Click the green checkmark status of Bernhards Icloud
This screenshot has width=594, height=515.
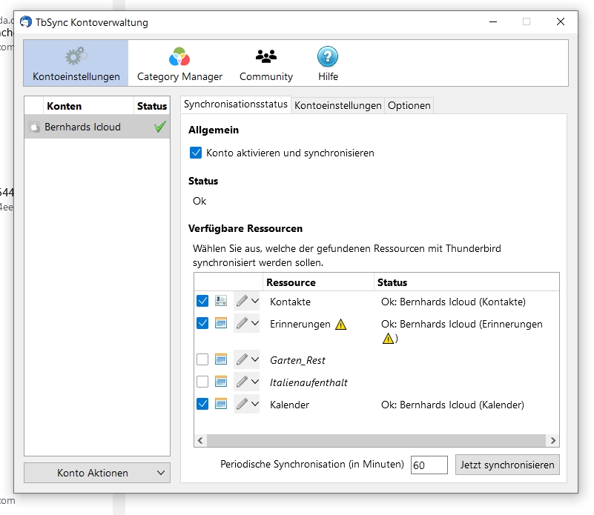pyautogui.click(x=160, y=127)
